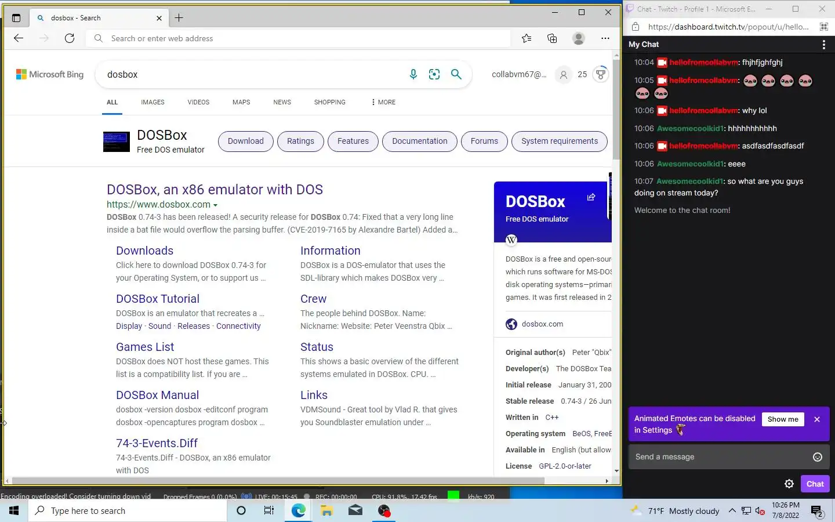Click the Bing account person icon

pos(563,74)
